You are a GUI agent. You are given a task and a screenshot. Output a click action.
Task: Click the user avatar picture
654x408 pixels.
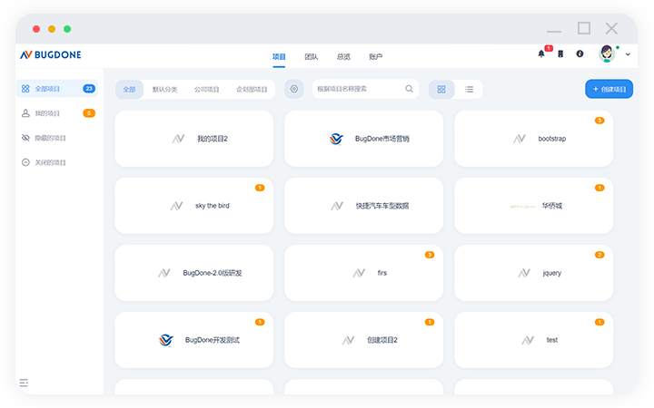[607, 54]
